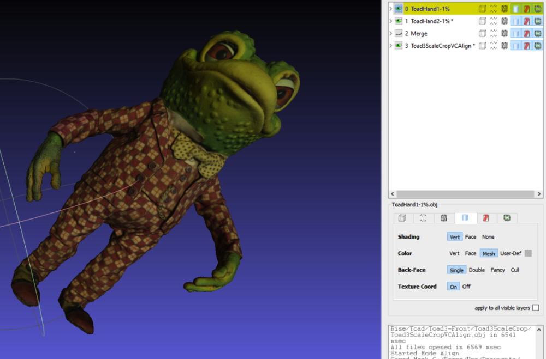Open the points render tab
546x359 pixels.
423,218
